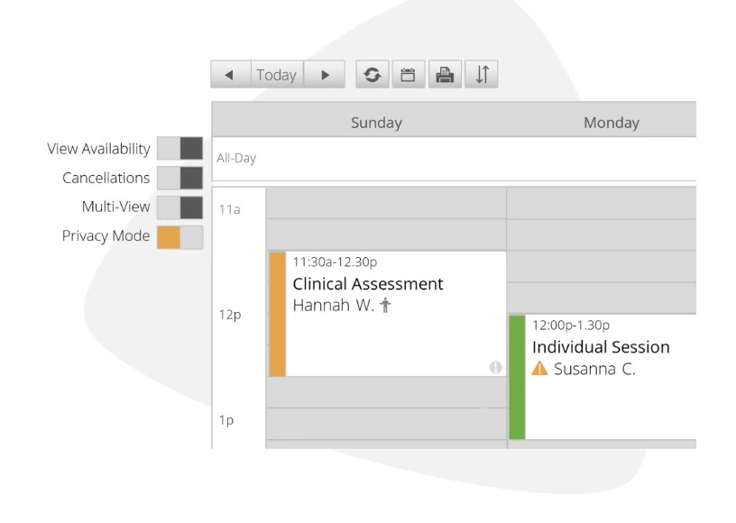
Task: Click the Today button
Action: (278, 74)
